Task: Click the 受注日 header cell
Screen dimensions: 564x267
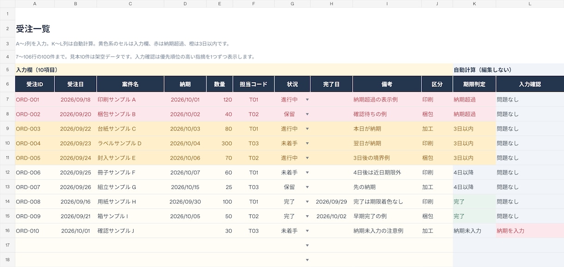Action: click(x=76, y=84)
